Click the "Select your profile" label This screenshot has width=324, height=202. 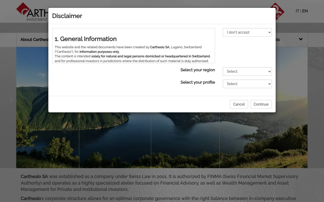point(198,82)
